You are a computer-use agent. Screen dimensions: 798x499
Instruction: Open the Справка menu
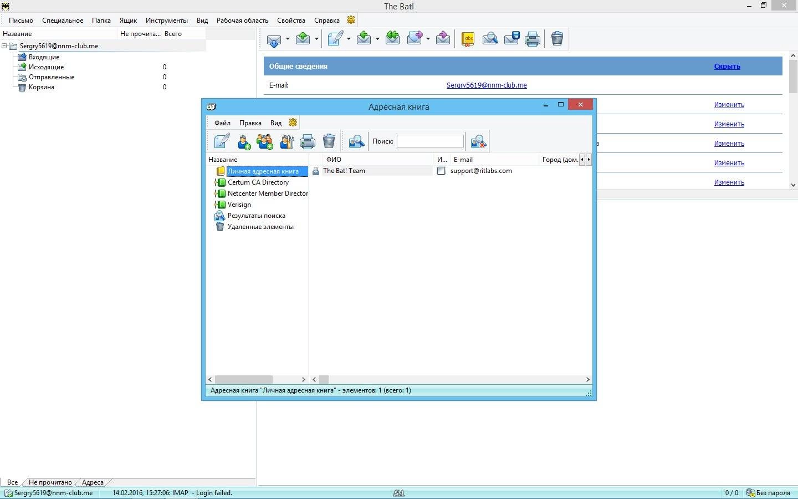pos(327,21)
